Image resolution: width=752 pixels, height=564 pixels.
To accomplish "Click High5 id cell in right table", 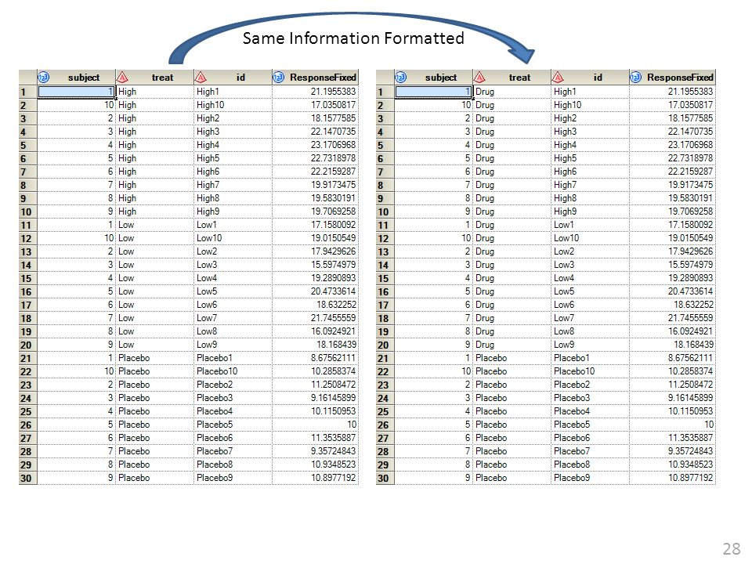I will pyautogui.click(x=590, y=158).
